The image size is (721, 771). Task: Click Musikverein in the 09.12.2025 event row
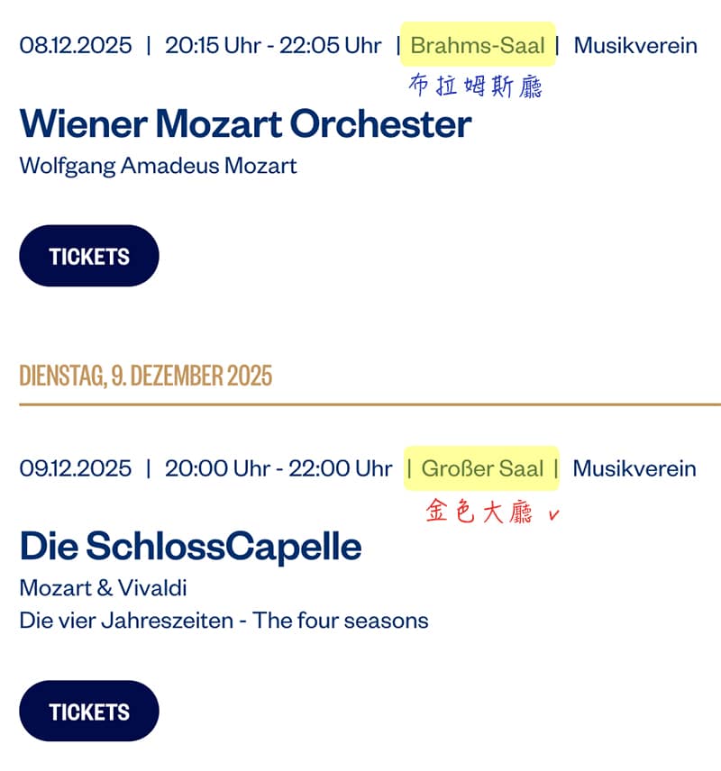tap(634, 469)
